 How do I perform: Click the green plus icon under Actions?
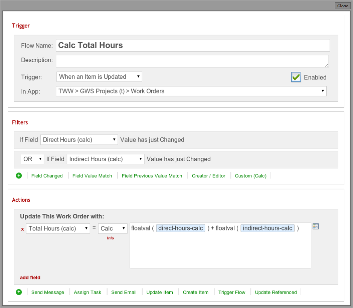(x=19, y=292)
